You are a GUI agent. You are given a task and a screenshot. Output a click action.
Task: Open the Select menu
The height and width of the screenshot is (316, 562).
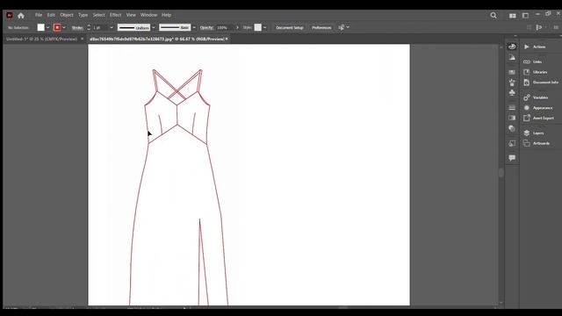98,15
